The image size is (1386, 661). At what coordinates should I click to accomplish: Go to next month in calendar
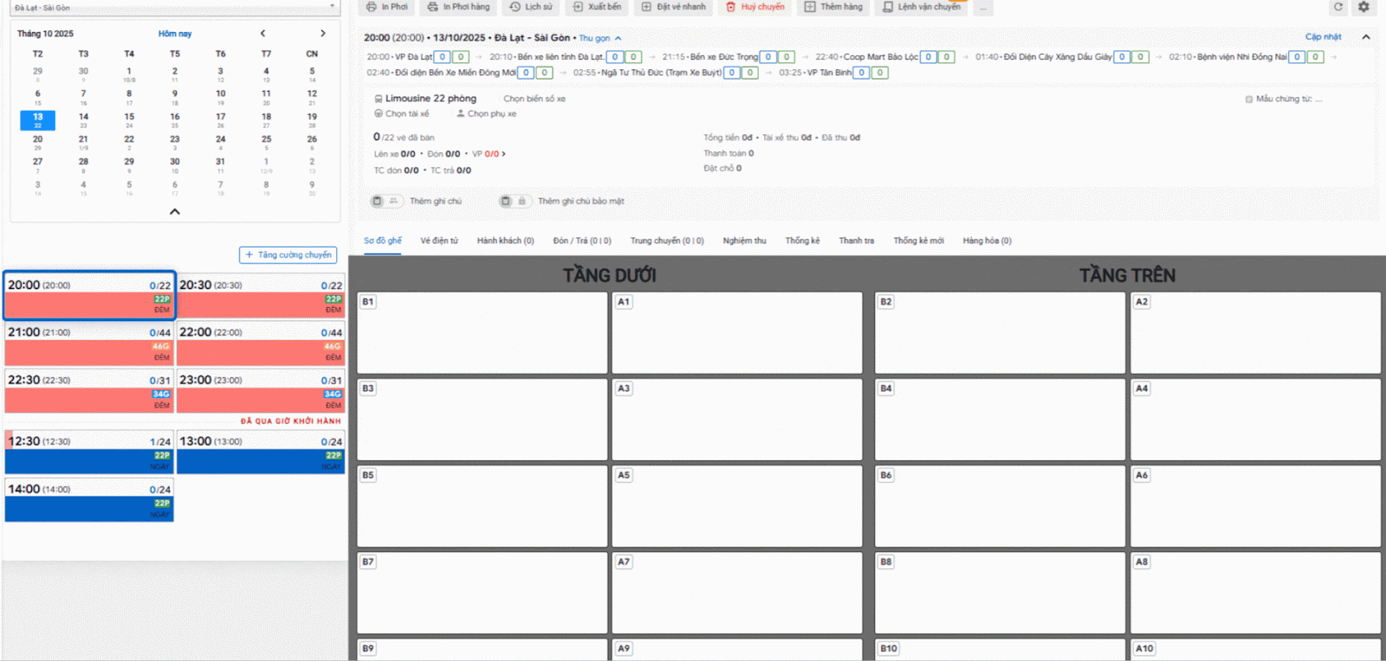pos(323,34)
